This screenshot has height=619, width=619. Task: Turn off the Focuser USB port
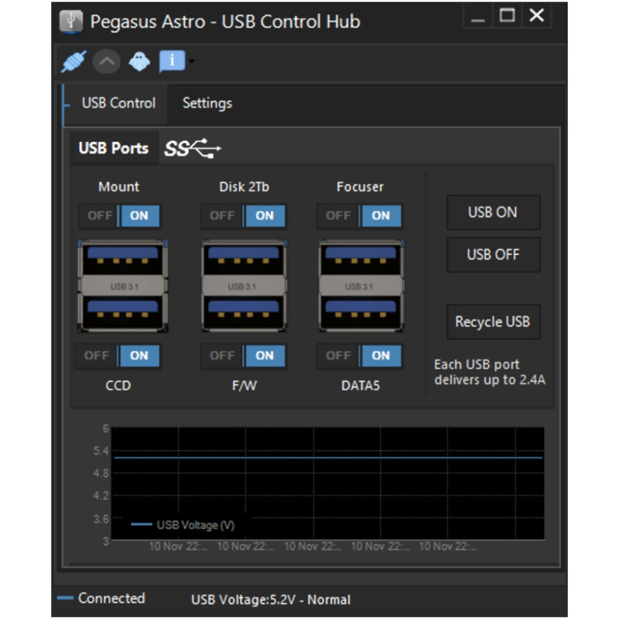pyautogui.click(x=338, y=216)
